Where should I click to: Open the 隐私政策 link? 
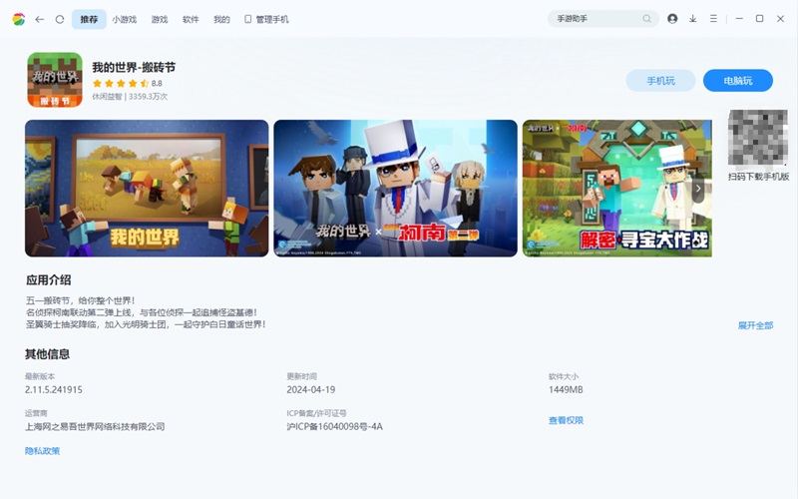click(42, 451)
